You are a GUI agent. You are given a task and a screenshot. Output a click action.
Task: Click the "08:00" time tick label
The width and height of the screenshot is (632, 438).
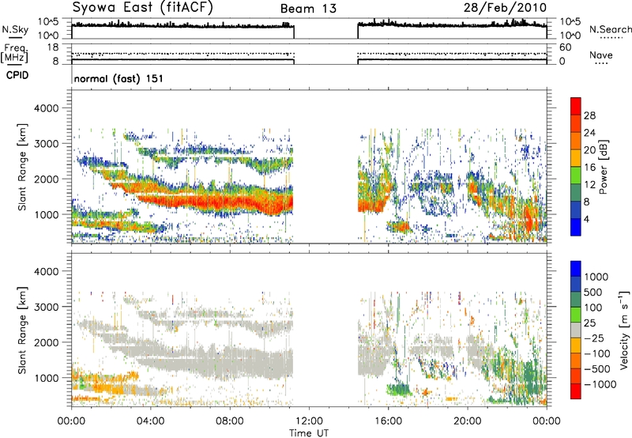(x=230, y=421)
